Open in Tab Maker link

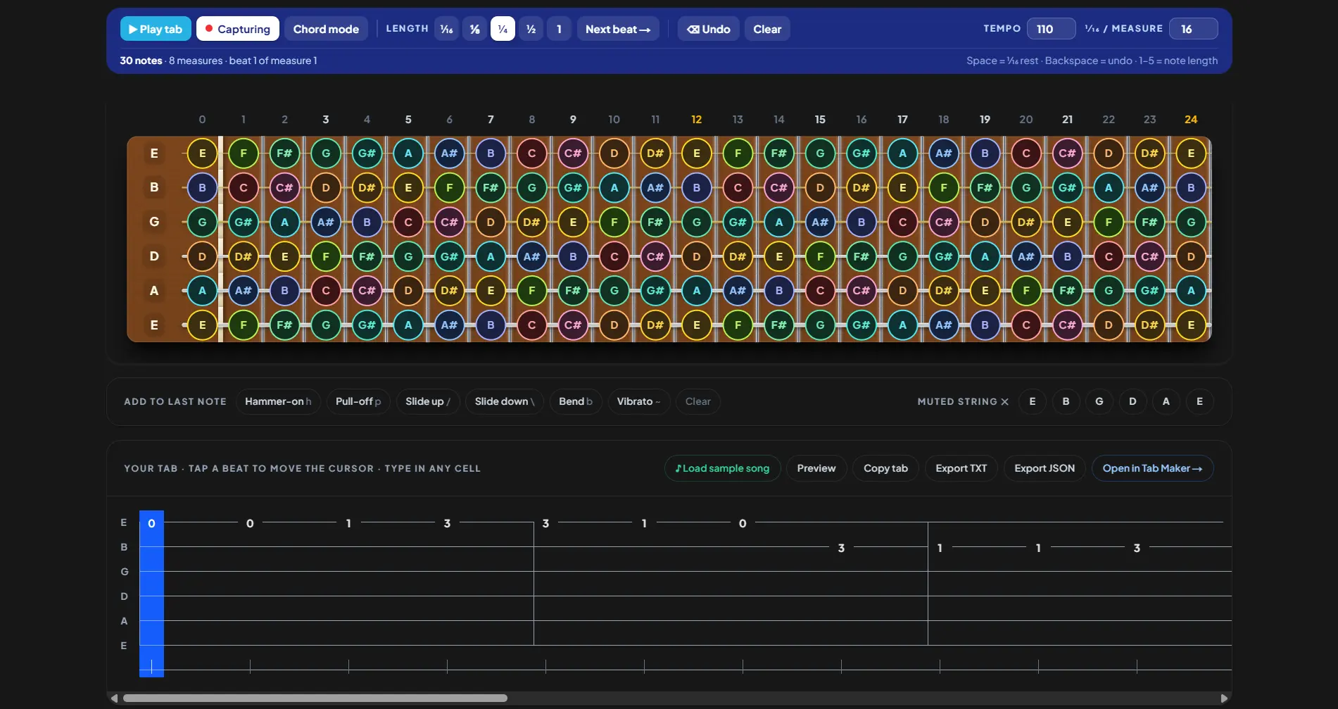point(1152,468)
